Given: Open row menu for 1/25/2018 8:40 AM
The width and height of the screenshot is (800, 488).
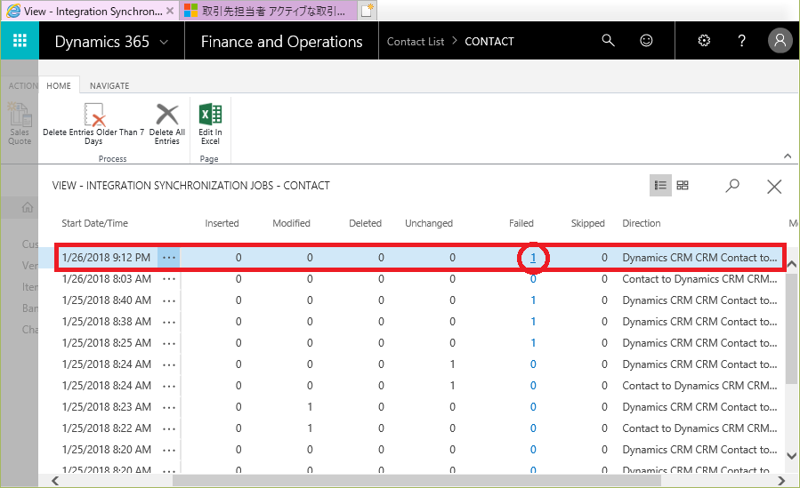Looking at the screenshot, I should (169, 300).
